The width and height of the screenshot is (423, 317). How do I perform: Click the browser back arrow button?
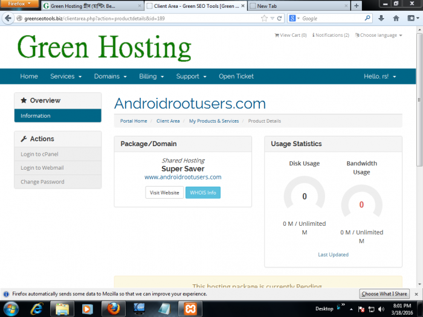pos(8,18)
